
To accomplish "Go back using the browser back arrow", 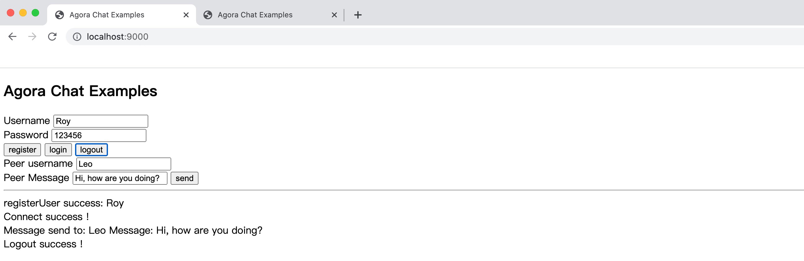I will pyautogui.click(x=12, y=37).
